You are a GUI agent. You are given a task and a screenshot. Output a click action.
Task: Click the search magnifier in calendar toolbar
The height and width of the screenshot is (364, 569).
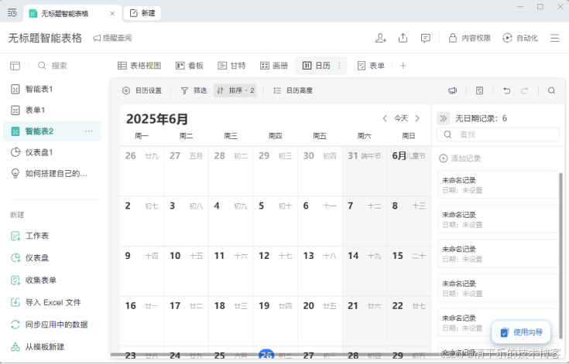[551, 90]
